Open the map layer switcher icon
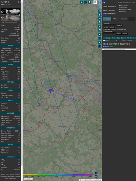 (95, 2)
